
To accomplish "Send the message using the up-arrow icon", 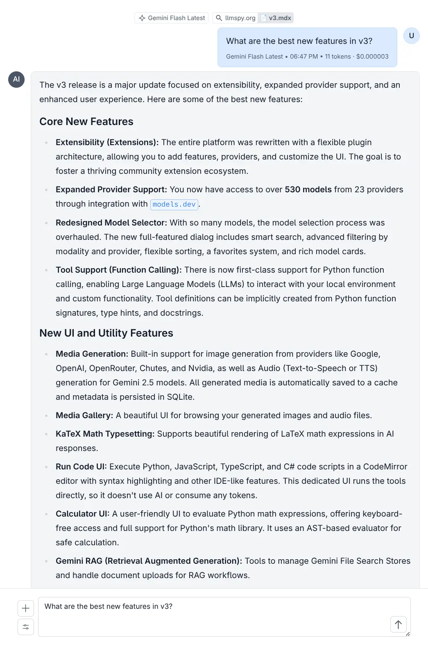I will coord(398,624).
